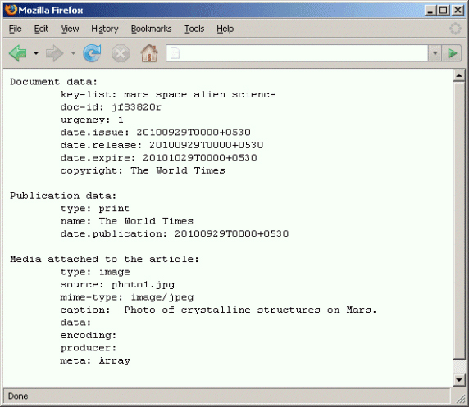469x407 pixels.
Task: Maximize the Firefox window
Action: tap(444, 11)
